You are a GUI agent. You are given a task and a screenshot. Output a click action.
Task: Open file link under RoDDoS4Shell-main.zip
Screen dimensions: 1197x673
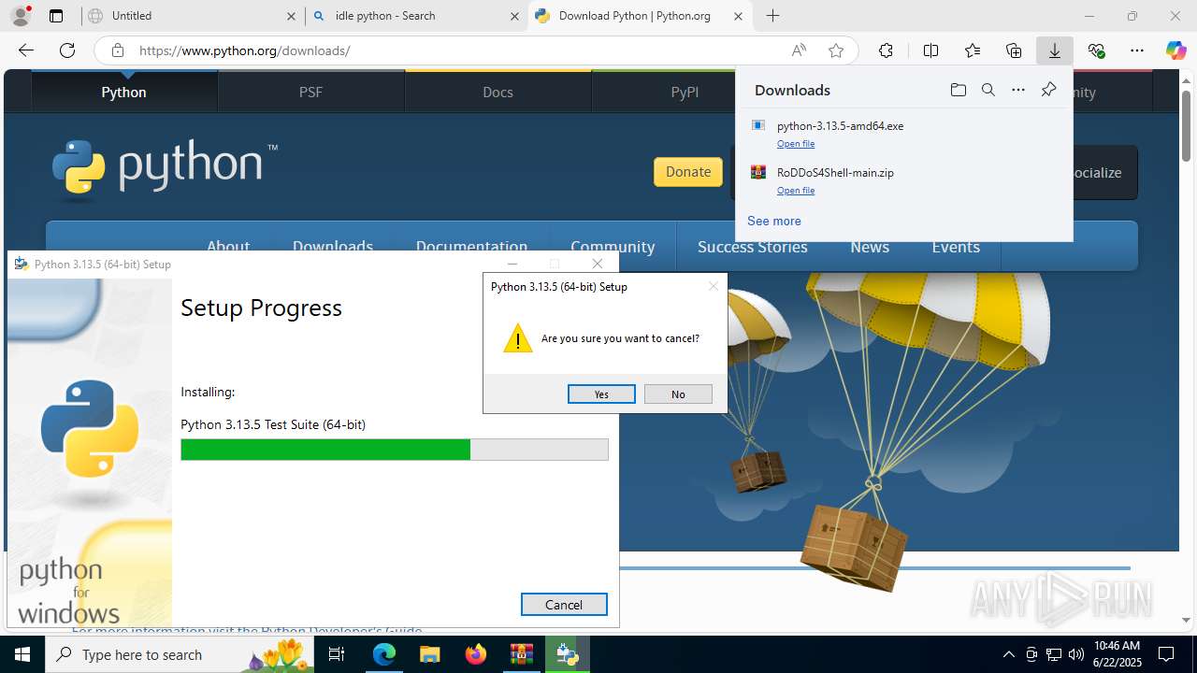point(796,191)
